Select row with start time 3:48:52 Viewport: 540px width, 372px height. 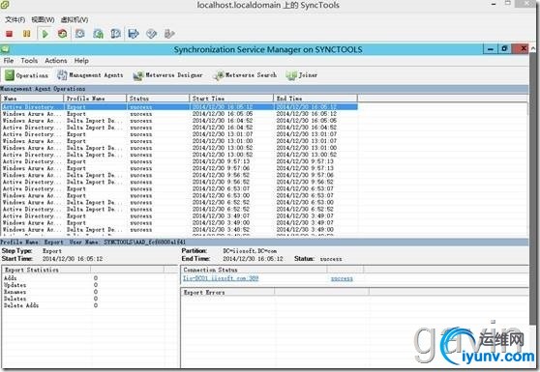pyautogui.click(x=179, y=230)
